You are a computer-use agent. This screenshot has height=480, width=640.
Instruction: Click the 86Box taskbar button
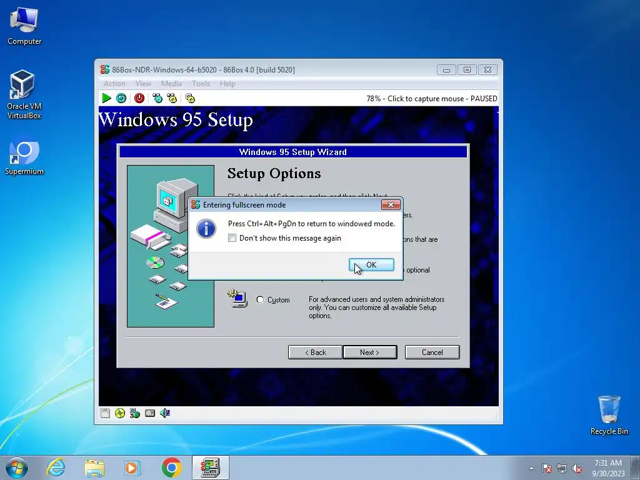[x=211, y=467]
